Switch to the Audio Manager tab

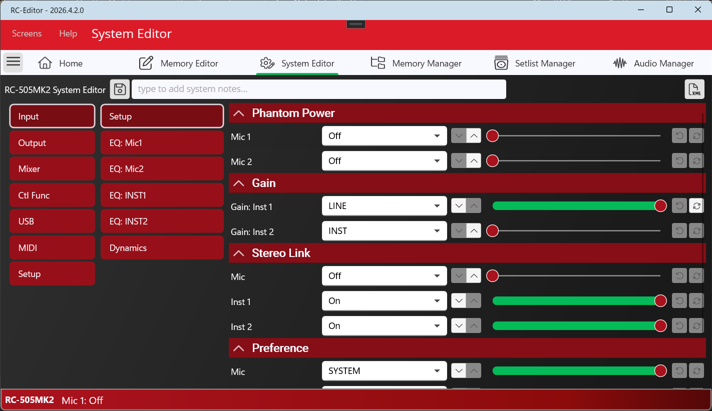(x=653, y=63)
